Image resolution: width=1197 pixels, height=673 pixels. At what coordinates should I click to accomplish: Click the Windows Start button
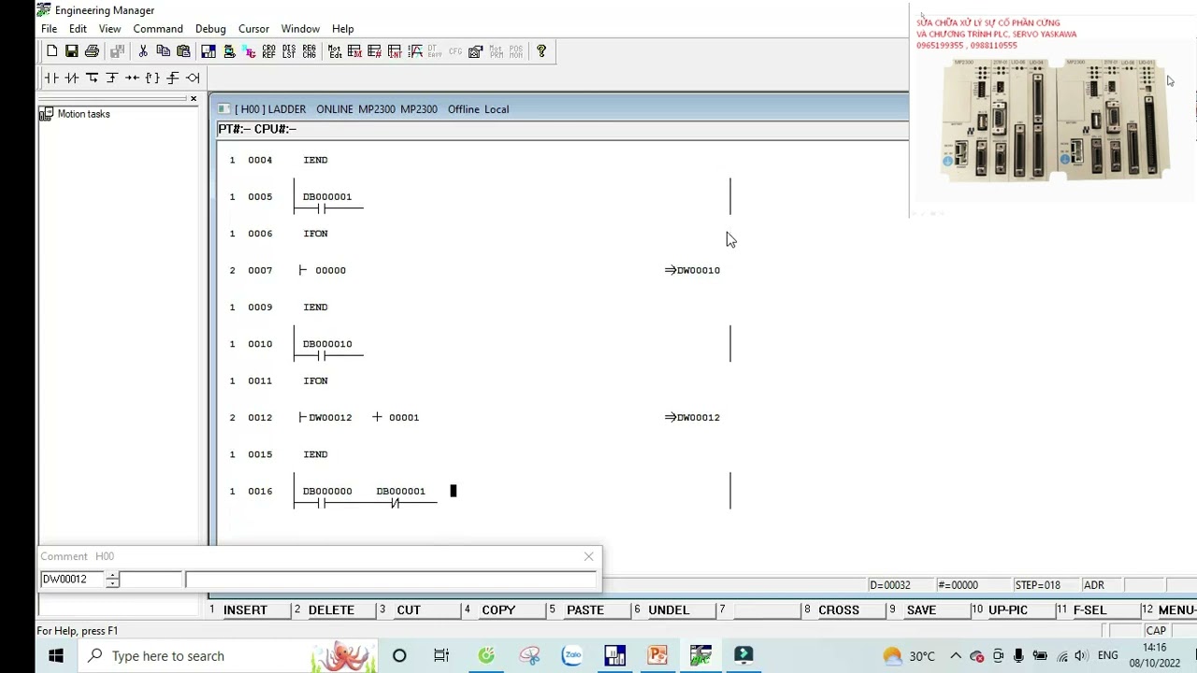(55, 655)
